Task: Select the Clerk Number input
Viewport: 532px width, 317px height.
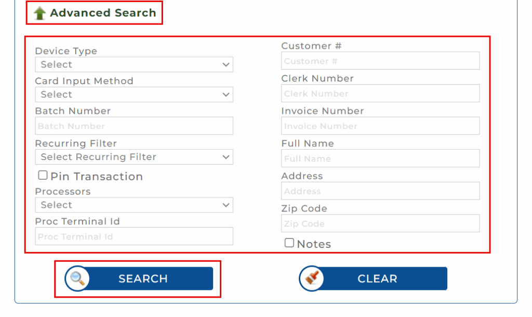Action: click(380, 94)
